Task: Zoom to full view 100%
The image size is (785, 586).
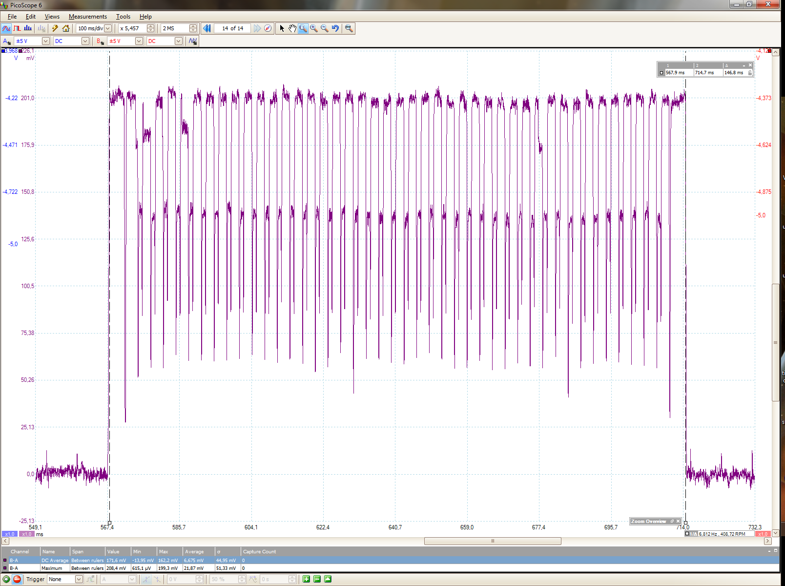Action: 349,28
